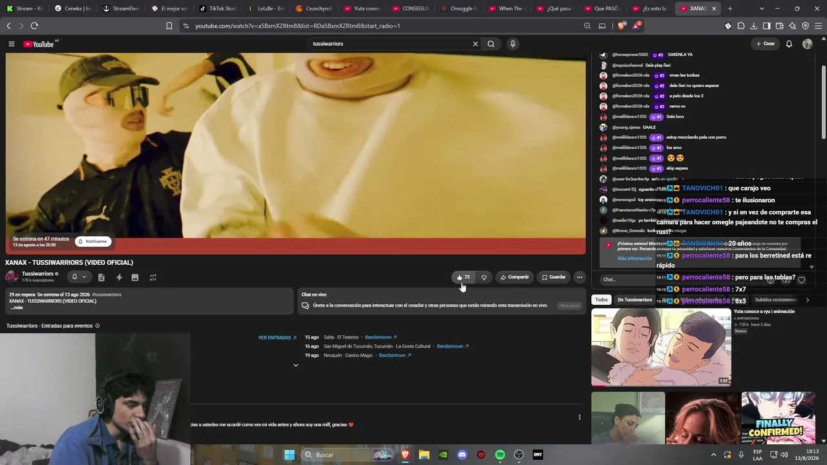Switch to the Stream - Kick tab
Screen dimensions: 827x465
click(x=25, y=8)
